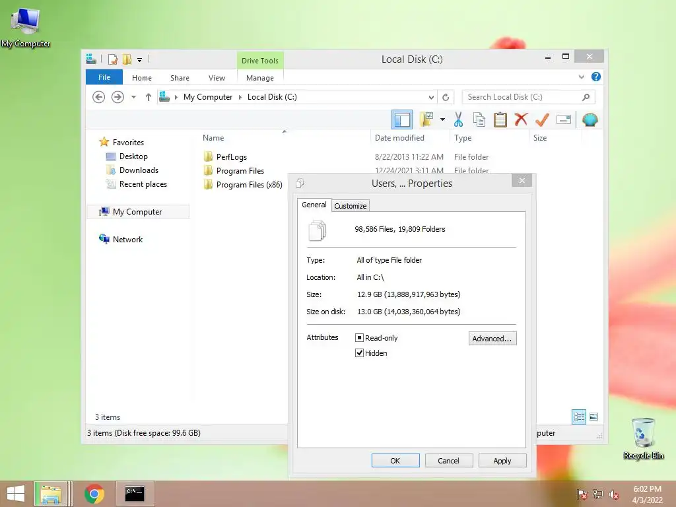Select the Program Files (x86) folder

click(x=249, y=185)
